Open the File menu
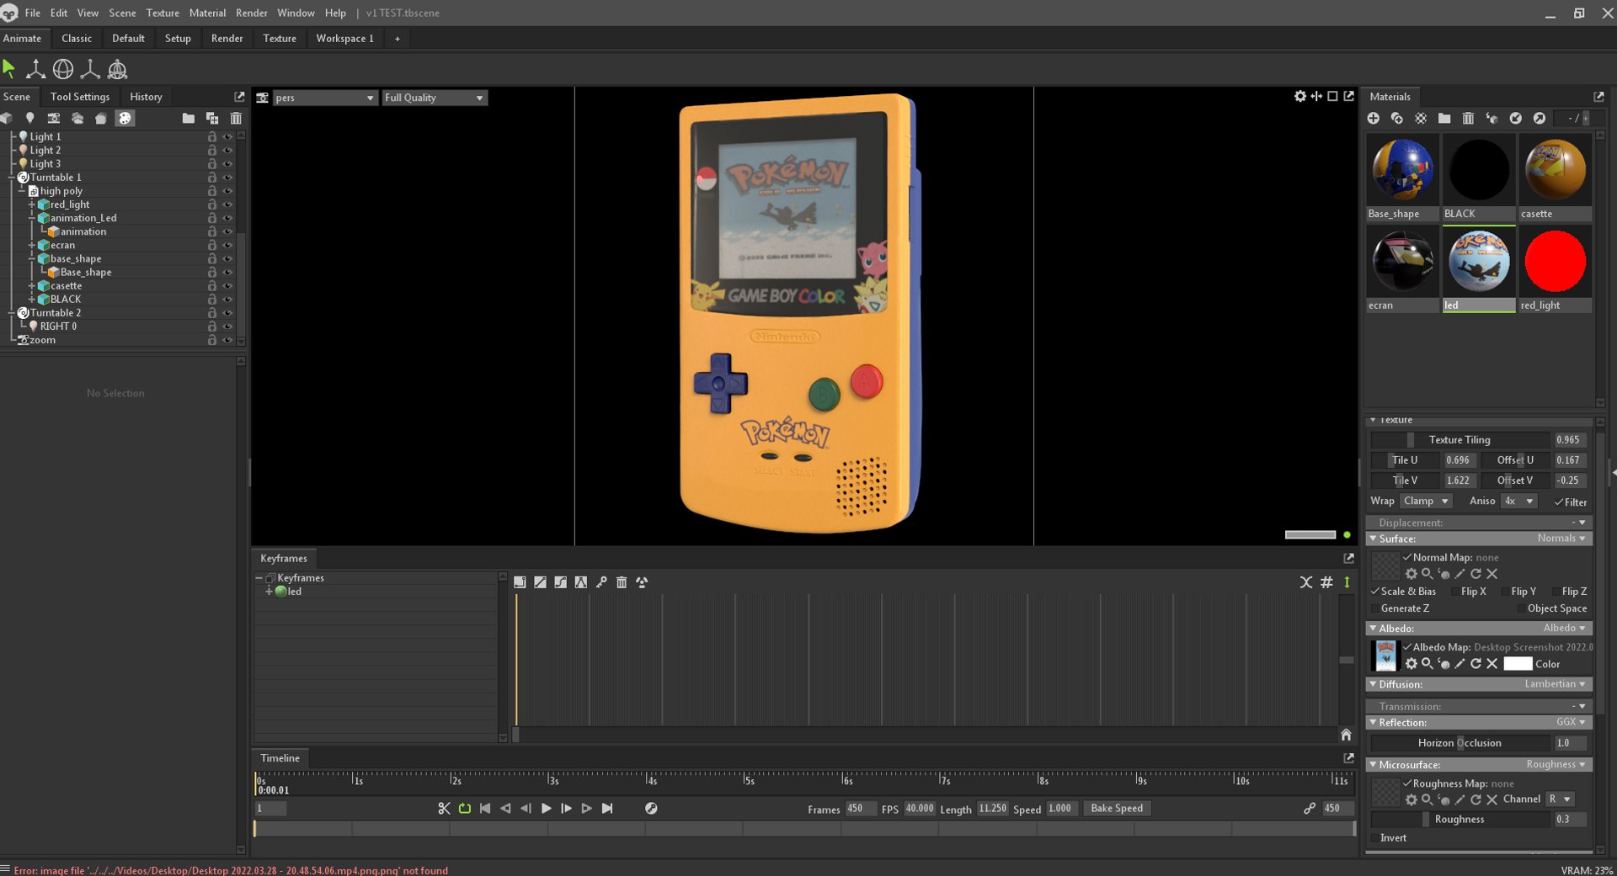The height and width of the screenshot is (876, 1617). pyautogui.click(x=32, y=13)
